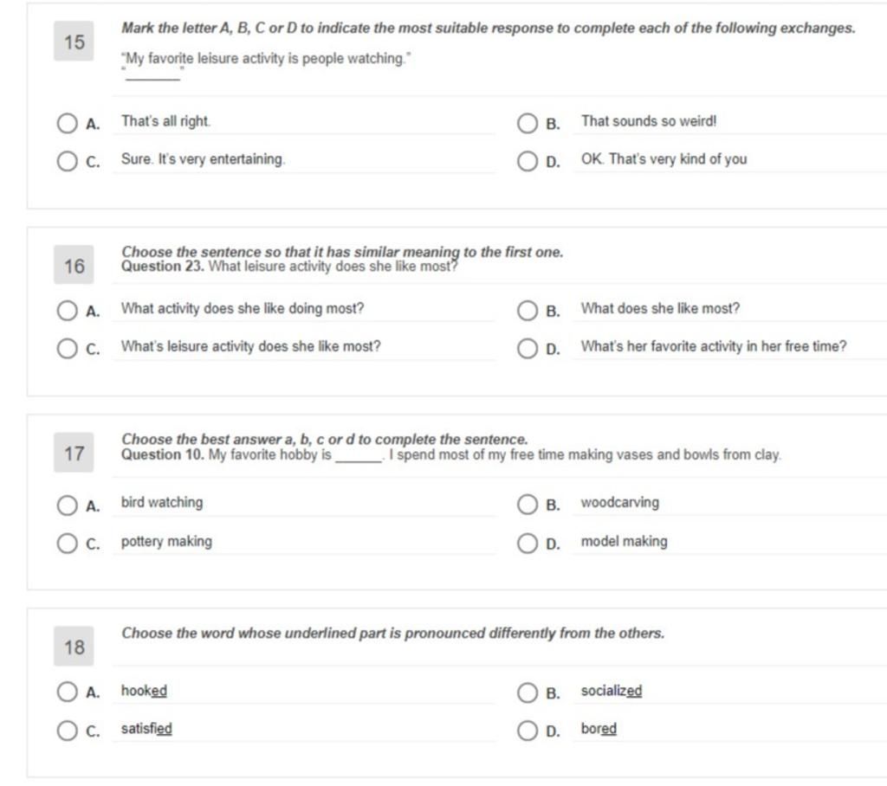Select 'satisfied' option C

pos(67,731)
